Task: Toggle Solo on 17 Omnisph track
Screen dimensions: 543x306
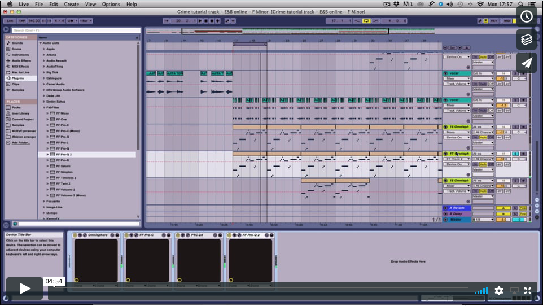Action: pyautogui.click(x=515, y=154)
